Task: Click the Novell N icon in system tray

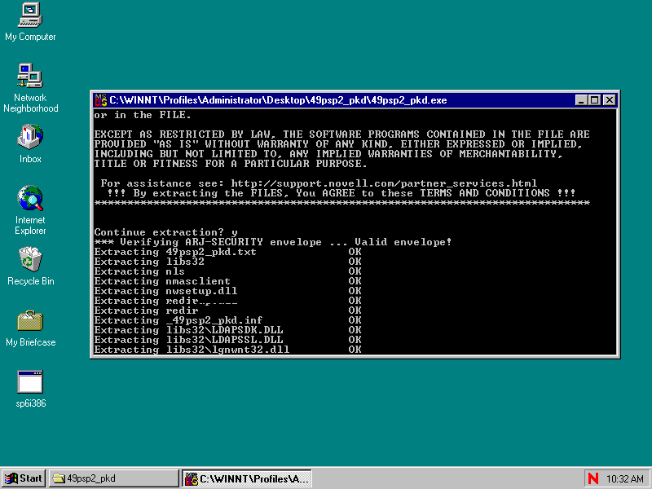Action: [593, 478]
